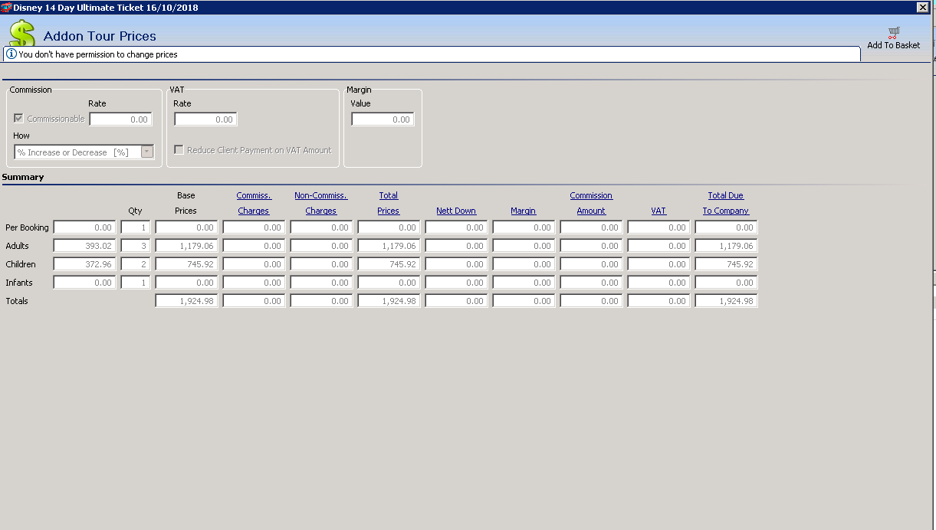Click the Addon Tour Prices heading
Viewport: 936px width, 530px height.
coord(100,36)
